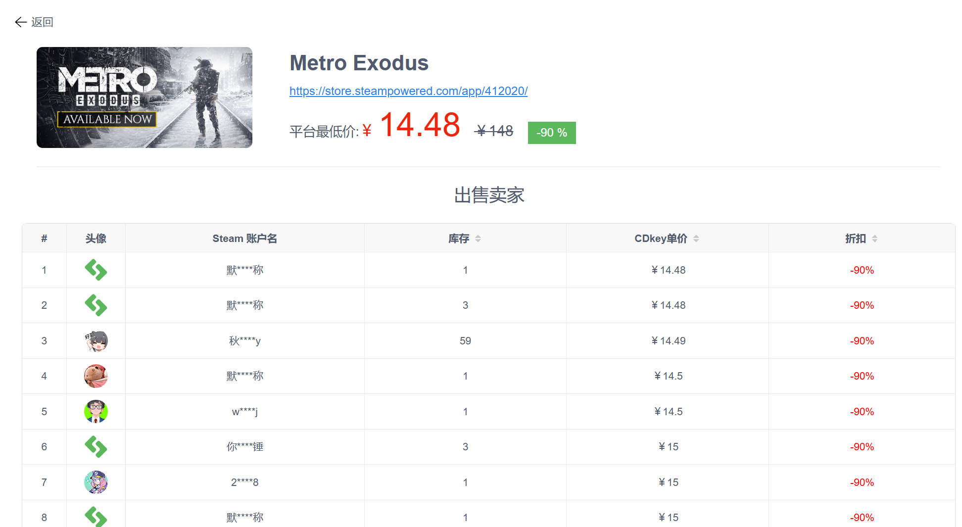This screenshot has height=527, width=962.
Task: Click the ¥14.49 price in row 3
Action: point(668,341)
